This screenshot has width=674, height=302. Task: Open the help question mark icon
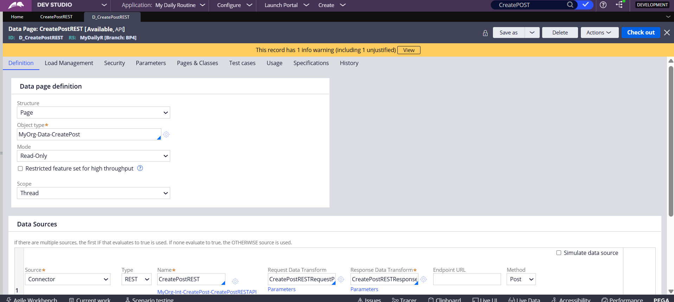[603, 5]
